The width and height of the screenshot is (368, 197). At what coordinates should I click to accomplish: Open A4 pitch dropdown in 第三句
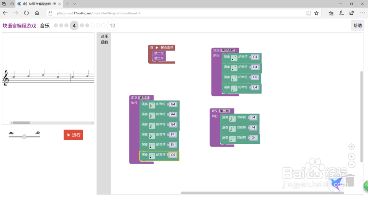click(173, 114)
